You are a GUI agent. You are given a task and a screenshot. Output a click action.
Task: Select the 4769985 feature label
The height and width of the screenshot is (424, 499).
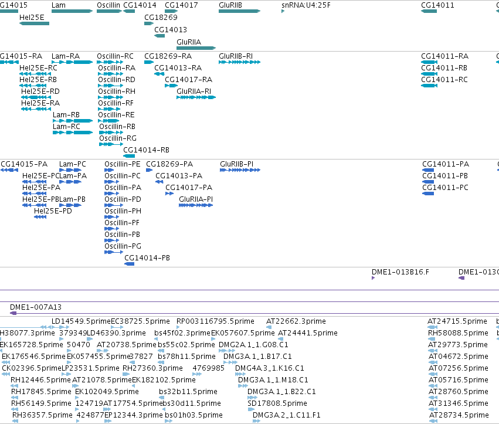209,368
